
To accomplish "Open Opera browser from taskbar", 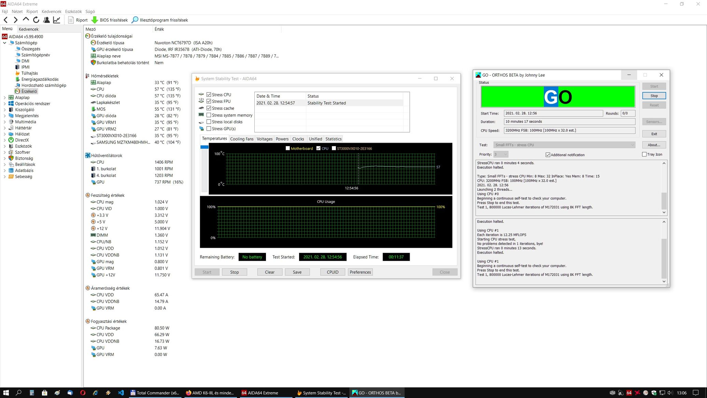I will coord(83,393).
